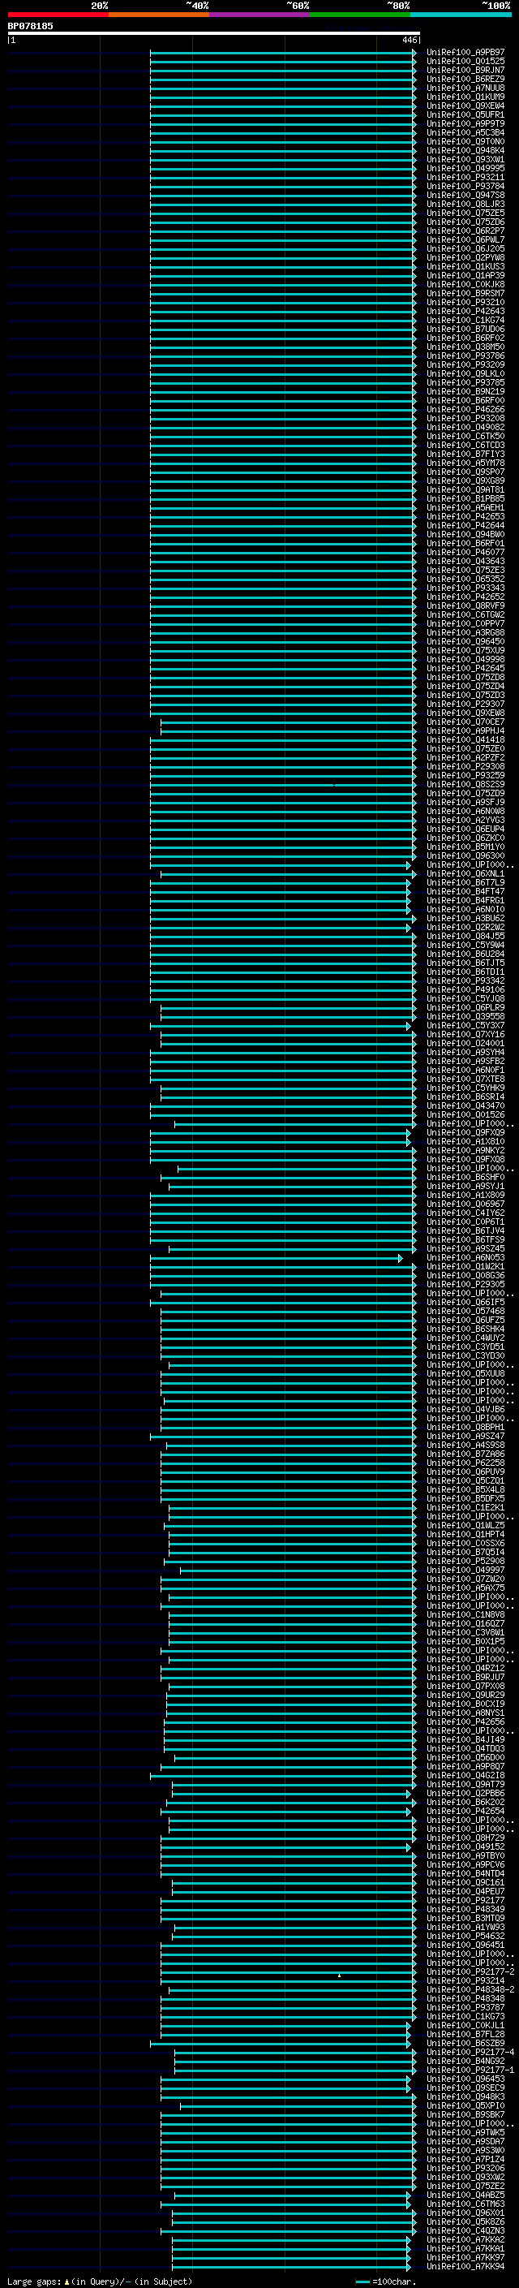Select hit label UniRef100_Q6J205
The width and height of the screenshot is (519, 2288).
tap(465, 248)
